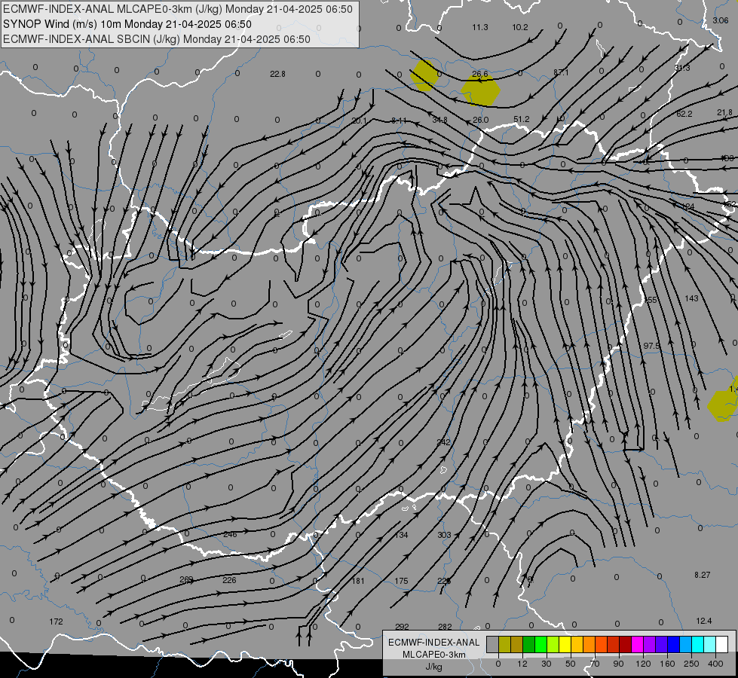The image size is (738, 678).
Task: Click the legend tick label '160'
Action: [667, 664]
